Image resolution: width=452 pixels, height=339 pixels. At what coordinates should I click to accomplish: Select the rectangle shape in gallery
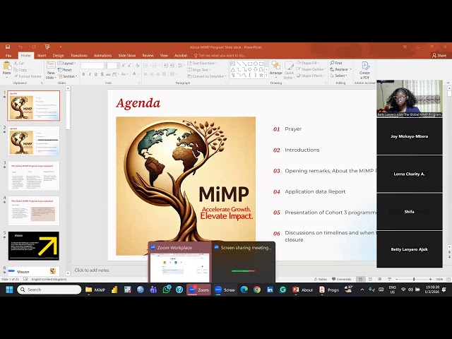click(x=250, y=64)
